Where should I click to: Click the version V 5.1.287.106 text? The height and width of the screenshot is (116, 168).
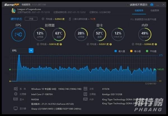39,4
